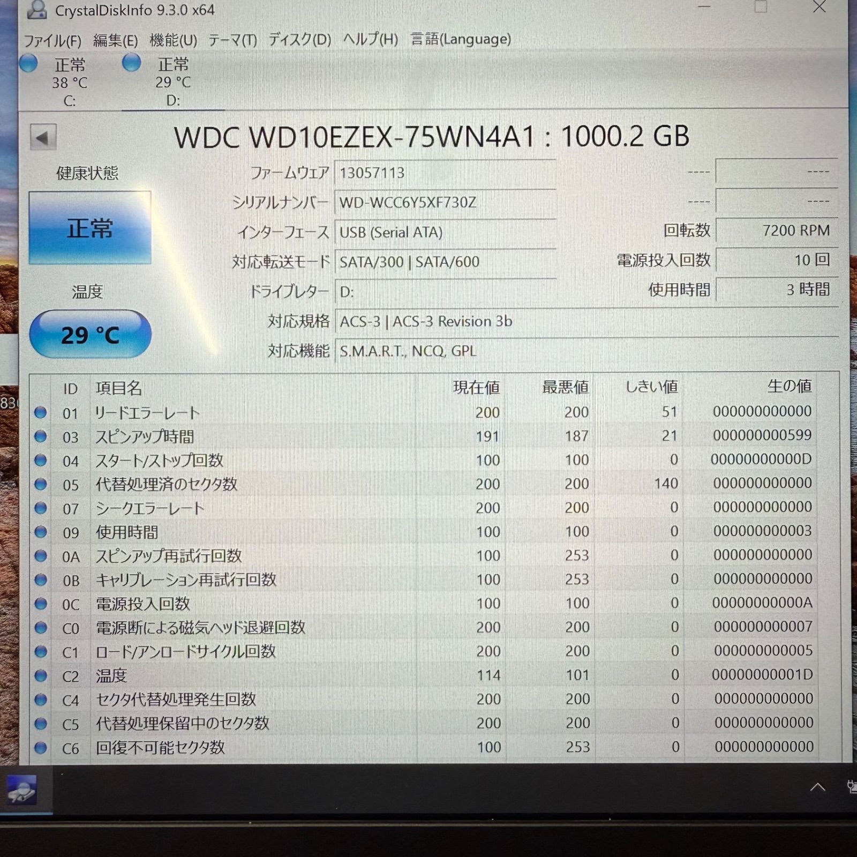Image resolution: width=857 pixels, height=857 pixels.
Task: Click the 現在値 column header
Action: point(476,387)
